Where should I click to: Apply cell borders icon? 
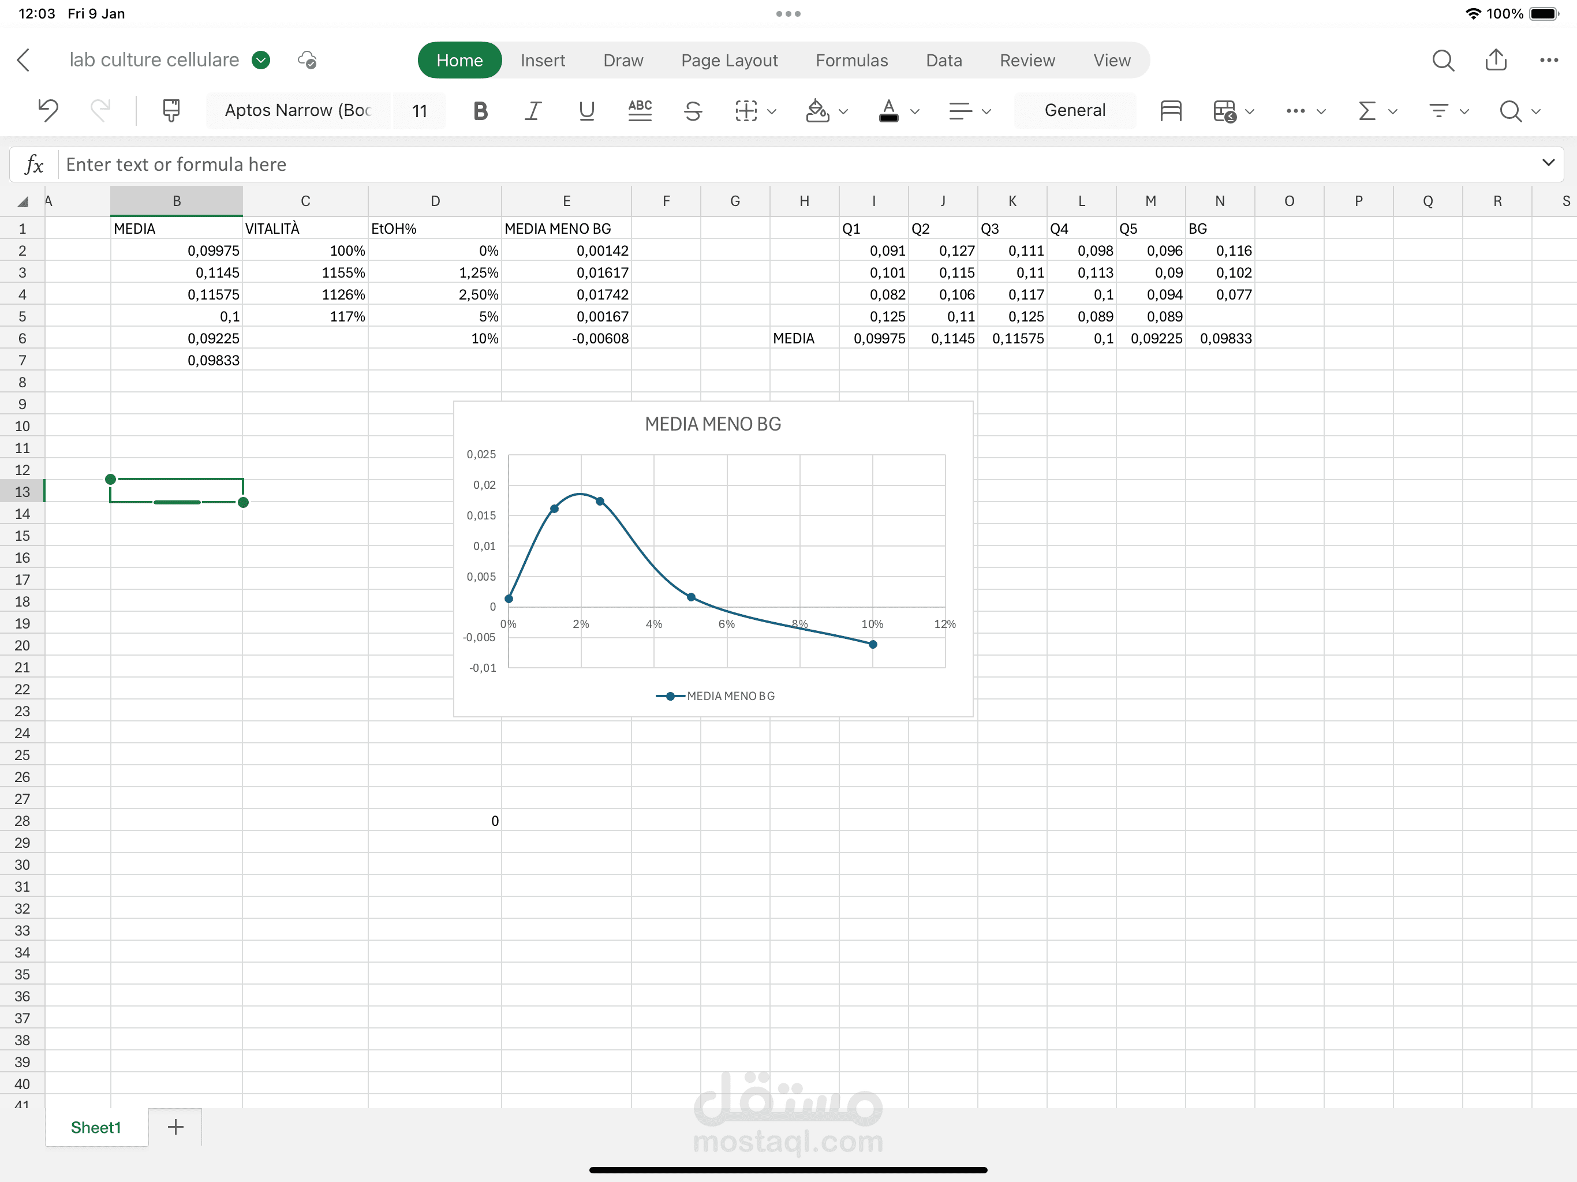746,110
